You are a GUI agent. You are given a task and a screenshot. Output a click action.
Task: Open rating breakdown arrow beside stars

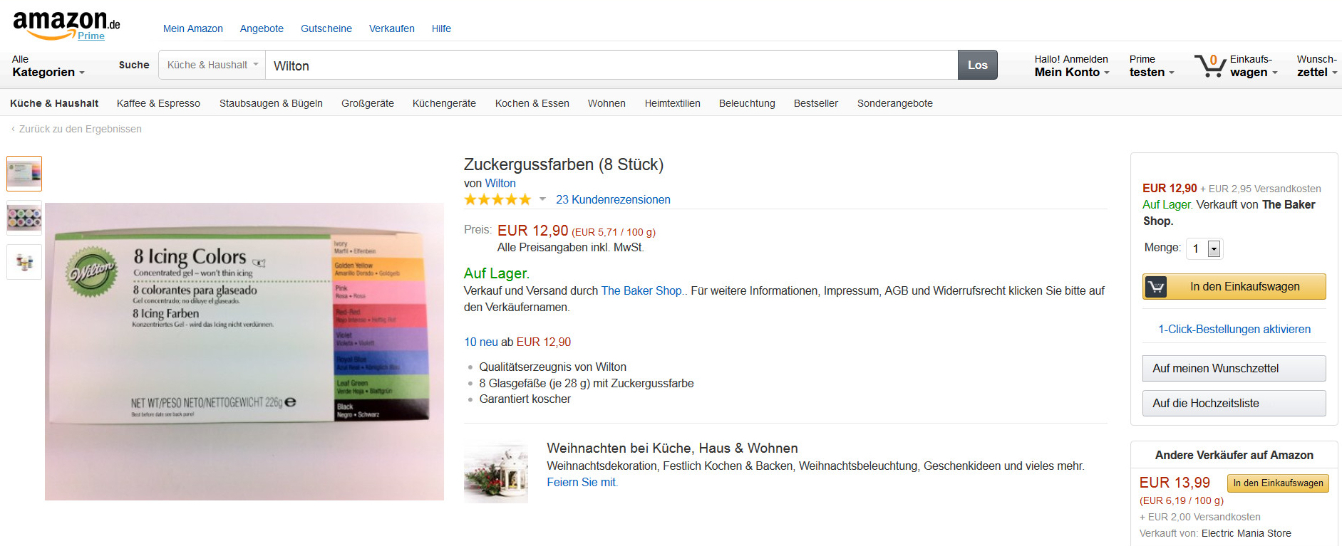(542, 199)
